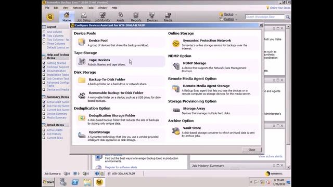Open the Help menu
This screenshot has height=187, width=333.
114,8
